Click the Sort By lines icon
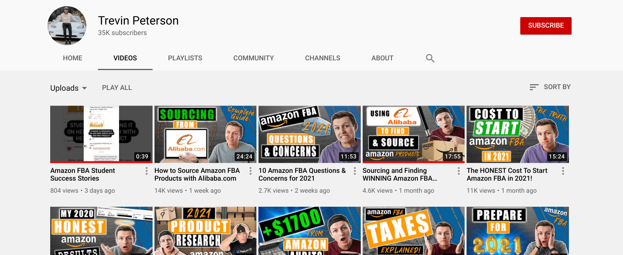623x255 pixels. point(534,87)
